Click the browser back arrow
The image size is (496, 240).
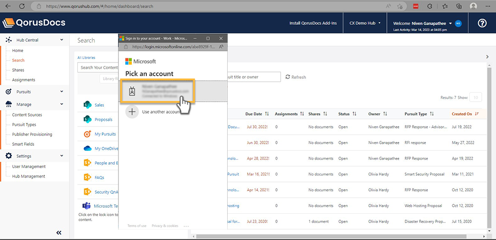(x=8, y=6)
